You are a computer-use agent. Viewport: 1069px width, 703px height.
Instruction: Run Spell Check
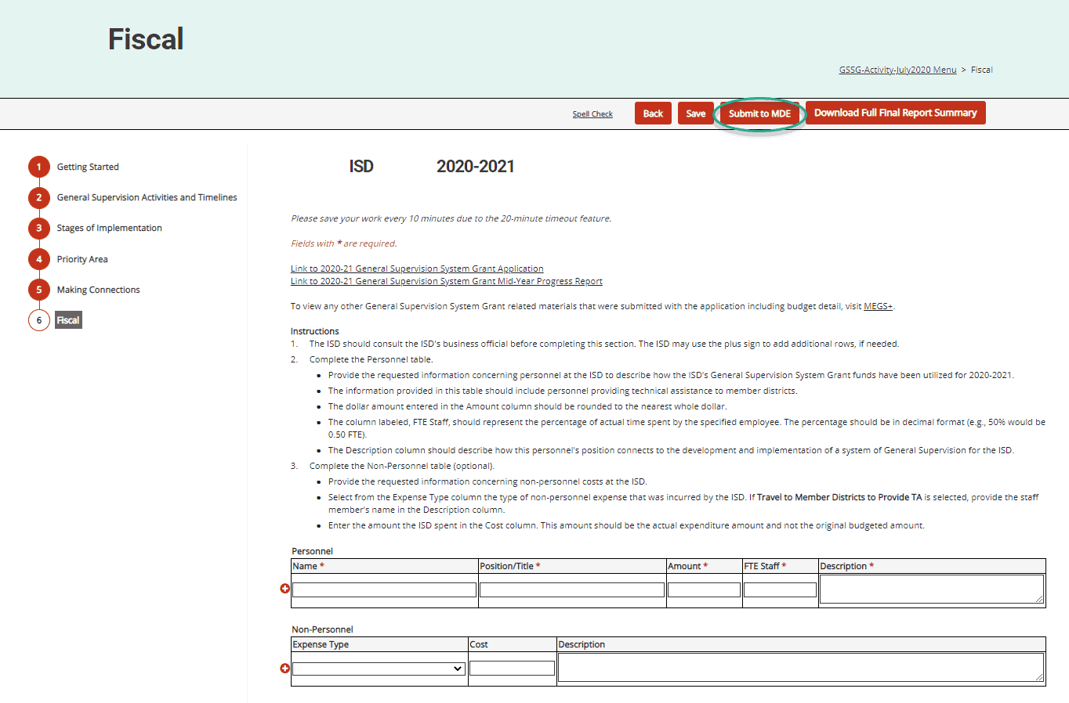(x=592, y=114)
